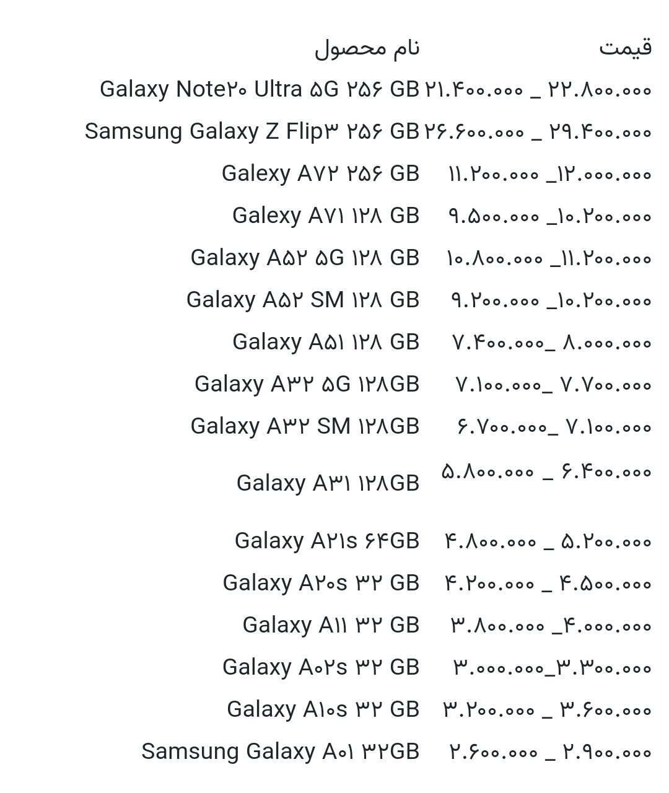The image size is (669, 793).
Task: Select the Galaxy A51 128 GB product
Action: point(326,342)
